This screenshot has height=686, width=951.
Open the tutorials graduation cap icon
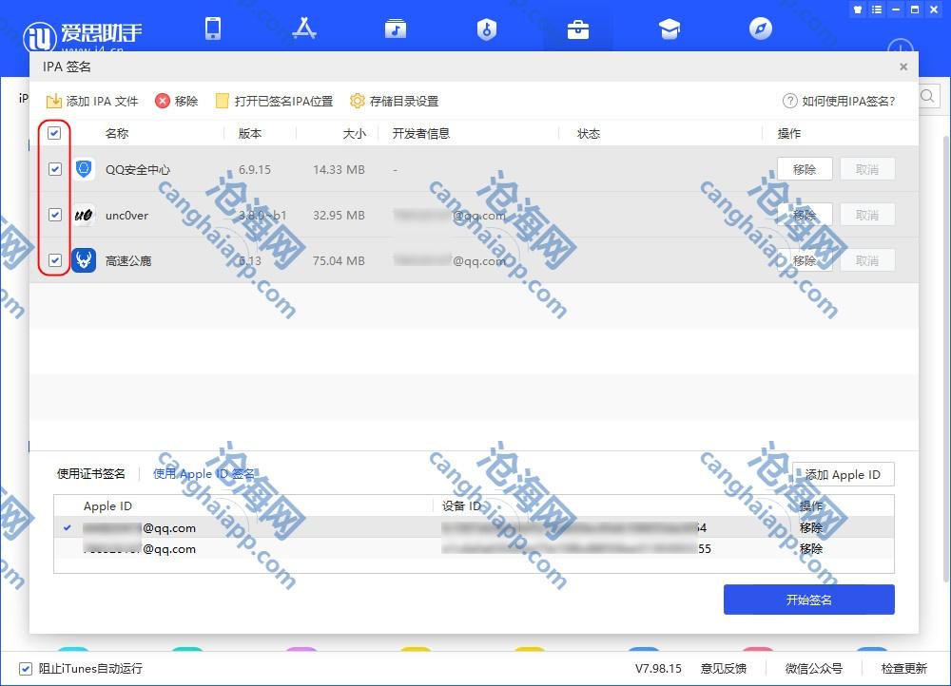(x=670, y=29)
